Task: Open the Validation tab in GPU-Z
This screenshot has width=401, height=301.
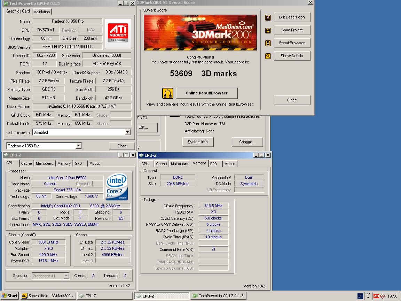Action: (x=42, y=11)
